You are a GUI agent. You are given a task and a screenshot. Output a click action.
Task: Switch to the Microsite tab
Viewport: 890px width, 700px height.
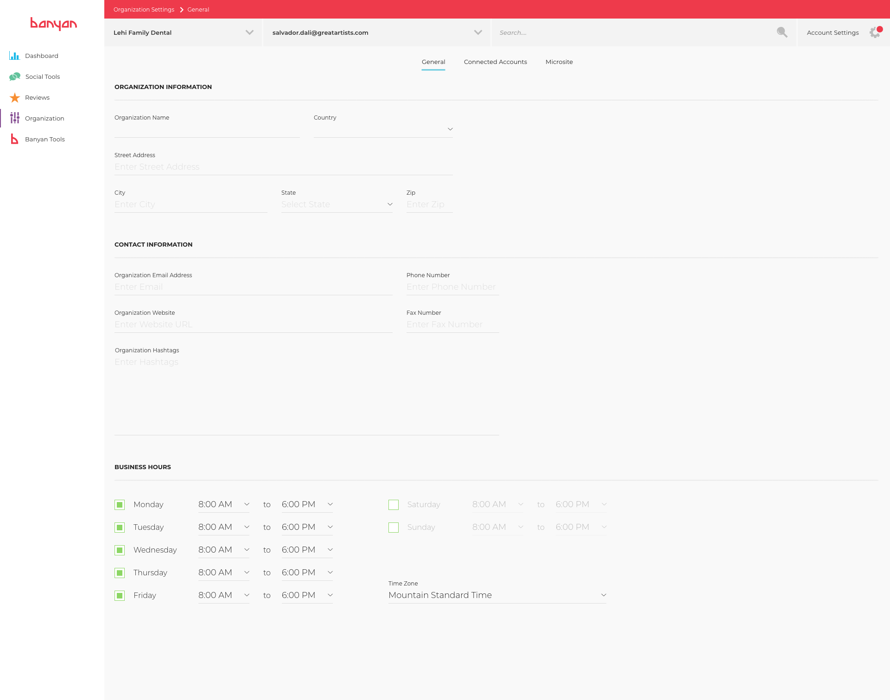tap(559, 62)
